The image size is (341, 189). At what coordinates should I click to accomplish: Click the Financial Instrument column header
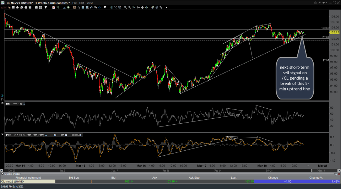[28, 178]
